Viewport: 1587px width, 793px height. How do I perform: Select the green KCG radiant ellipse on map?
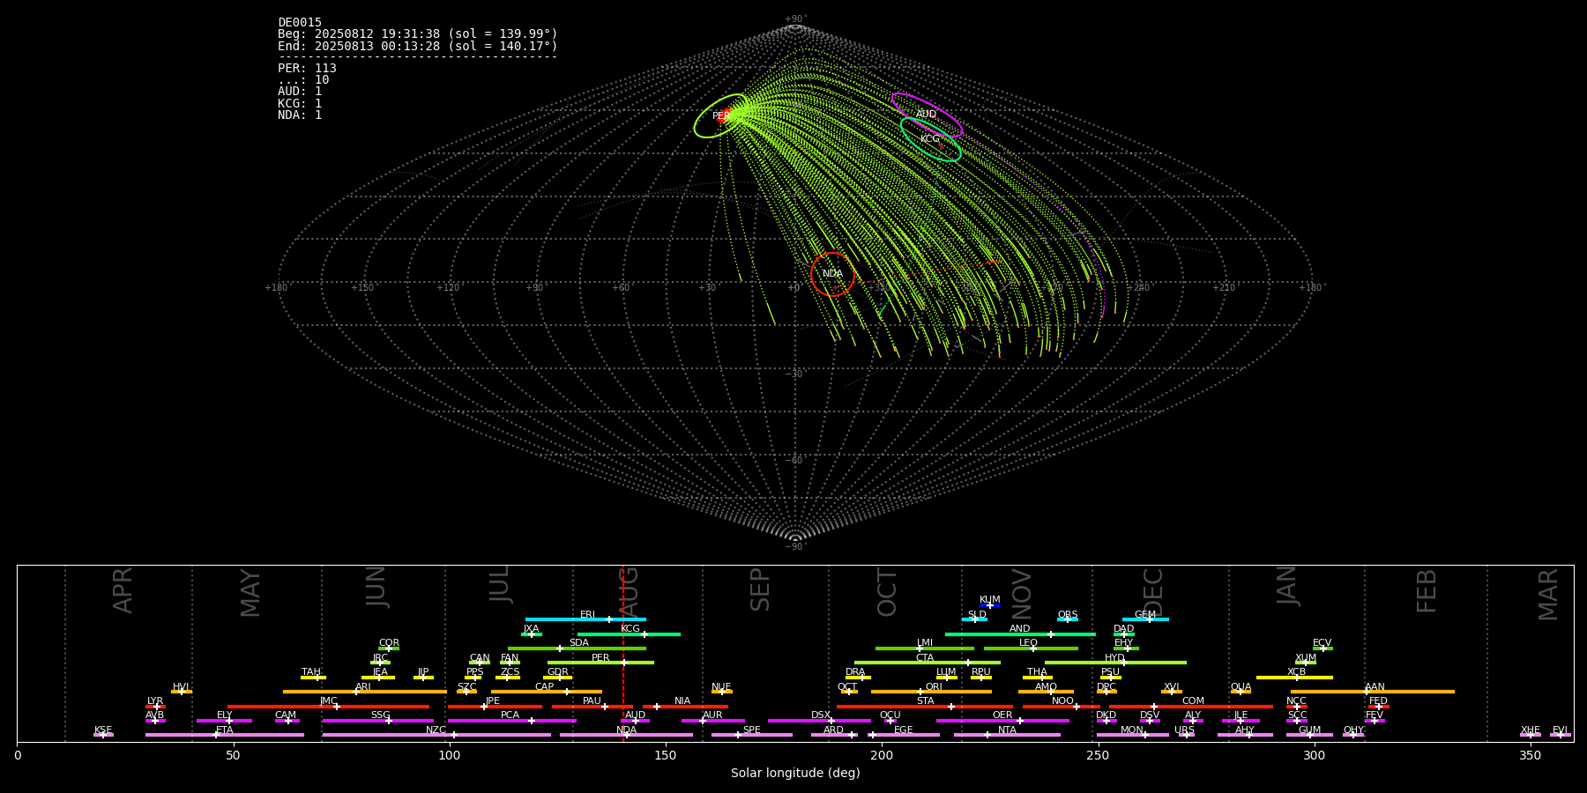(931, 139)
